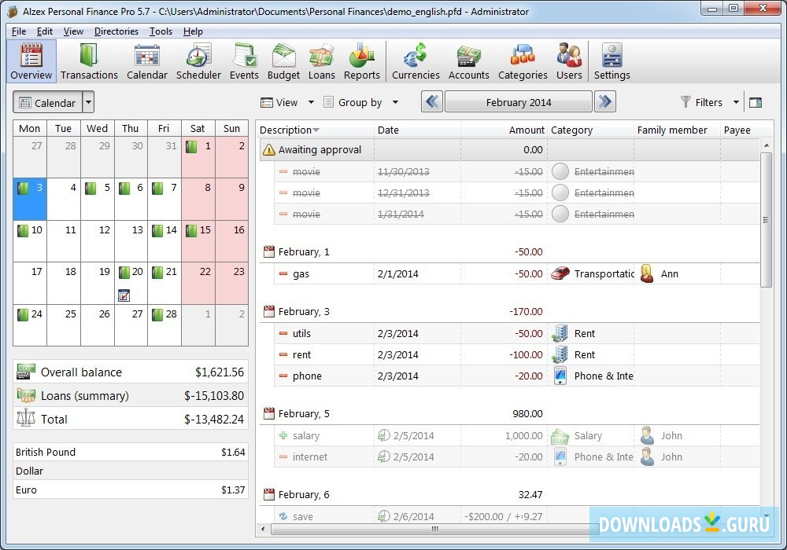The height and width of the screenshot is (550, 787).
Task: Open the File menu
Action: pyautogui.click(x=19, y=31)
